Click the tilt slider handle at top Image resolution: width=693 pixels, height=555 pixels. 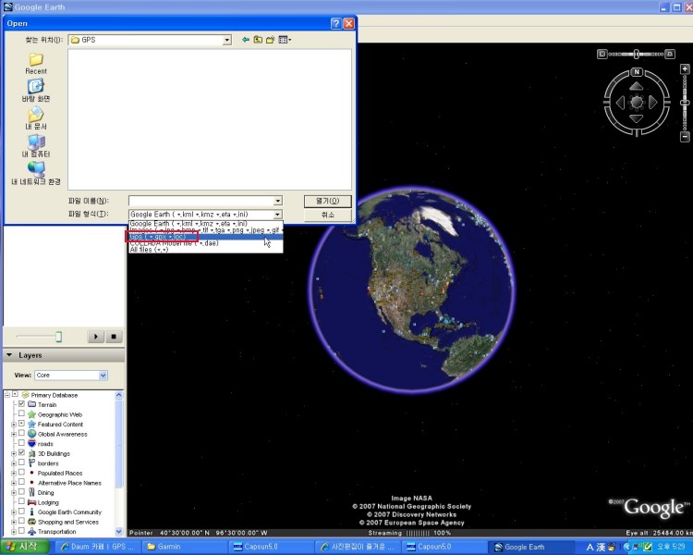(x=637, y=54)
